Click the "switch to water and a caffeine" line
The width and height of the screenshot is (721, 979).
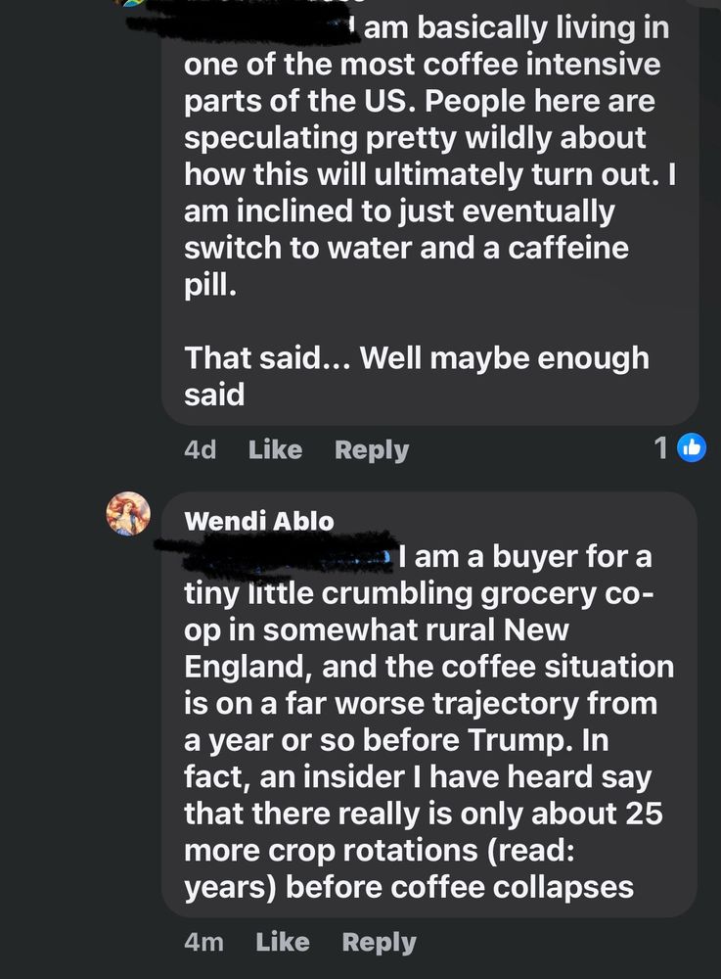[x=406, y=248]
